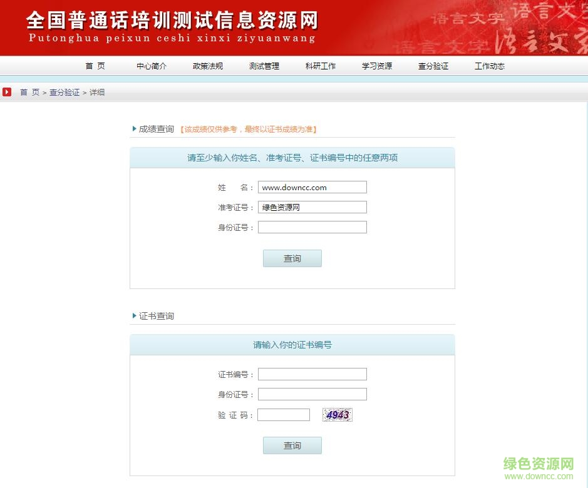Open the 科研工作 page

320,66
